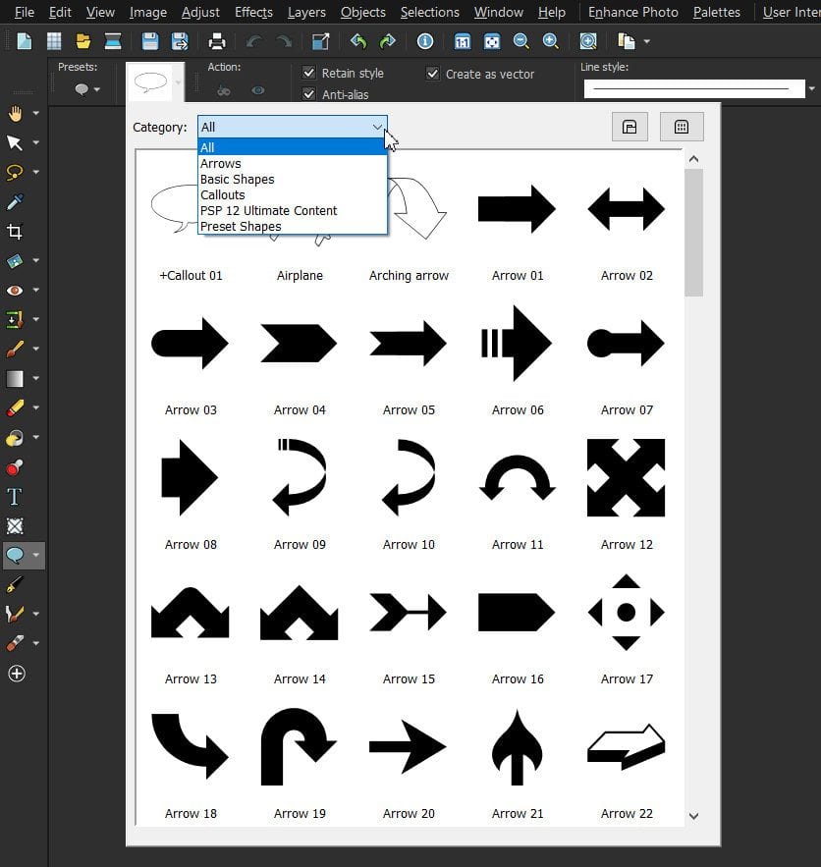The width and height of the screenshot is (821, 867).
Task: Open the Effects menu
Action: (252, 12)
